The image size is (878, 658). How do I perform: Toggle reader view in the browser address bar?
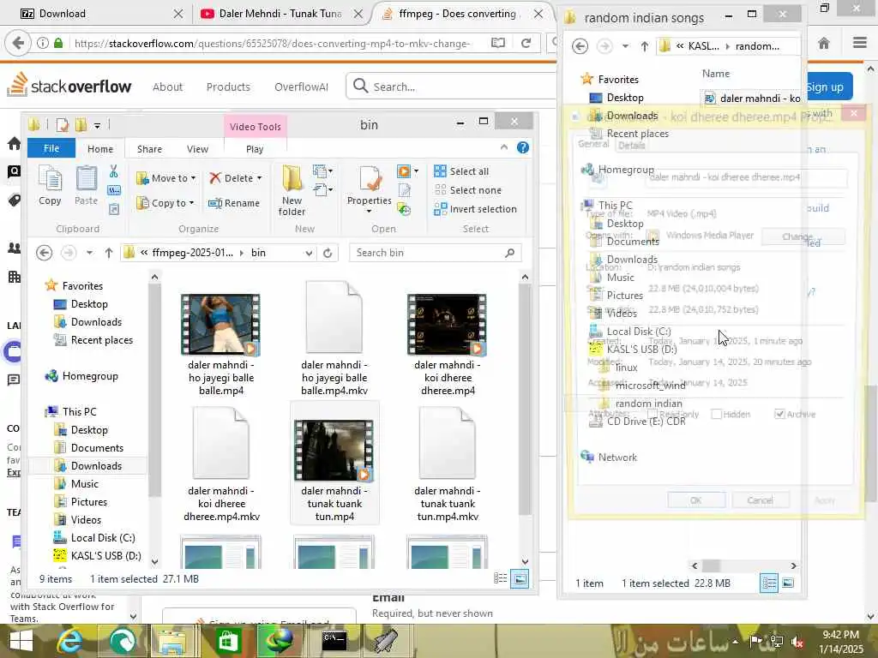pos(498,43)
